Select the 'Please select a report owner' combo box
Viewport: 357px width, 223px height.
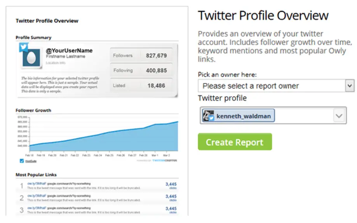click(x=276, y=86)
